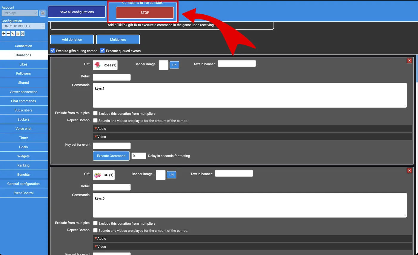This screenshot has height=255, width=418.
Task: Delete the GG donation with red X
Action: pos(409,171)
